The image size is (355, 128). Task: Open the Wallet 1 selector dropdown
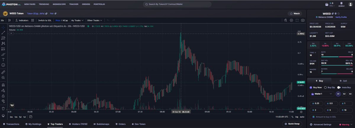(x=322, y=94)
